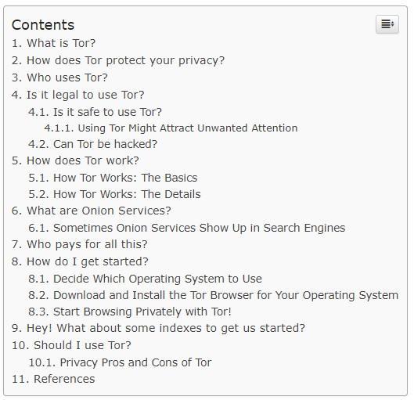Open 'Start Browsing Privately with Tor!' link
This screenshot has height=400, width=414.
click(130, 312)
